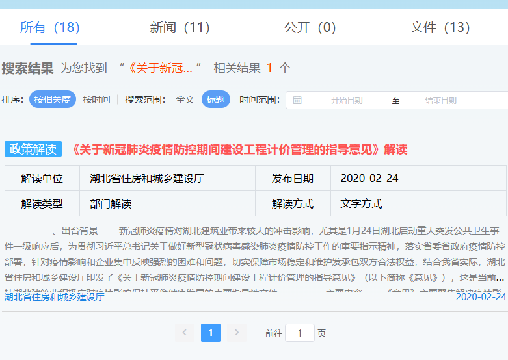Click the 前往 page number input box

(x=300, y=333)
